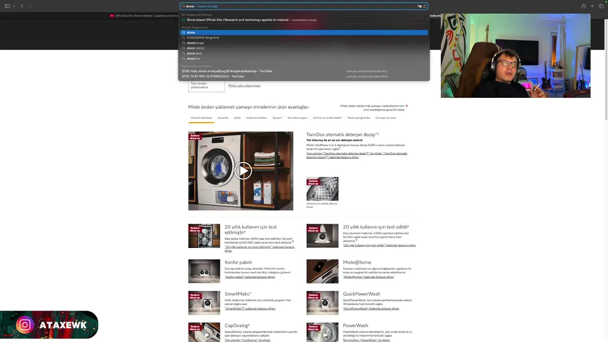Show the tab overview icon
Viewport: 608px width, 342px height.
(601, 6)
